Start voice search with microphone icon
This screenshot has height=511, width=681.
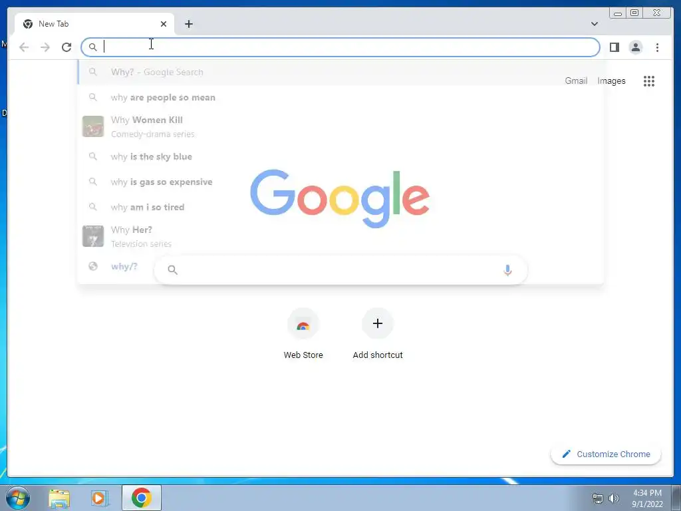507,270
